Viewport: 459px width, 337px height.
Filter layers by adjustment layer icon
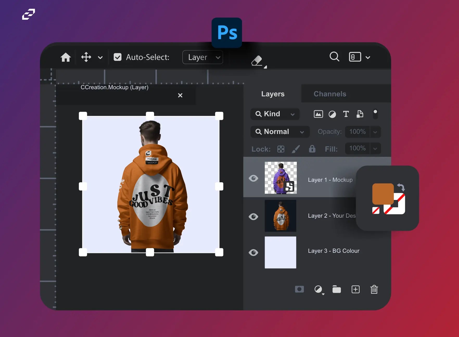pyautogui.click(x=332, y=114)
